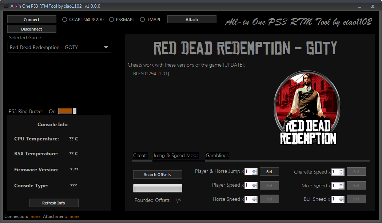This screenshot has height=223, width=382.
Task: Click the Connection status 'none' text
Action: coord(36,216)
